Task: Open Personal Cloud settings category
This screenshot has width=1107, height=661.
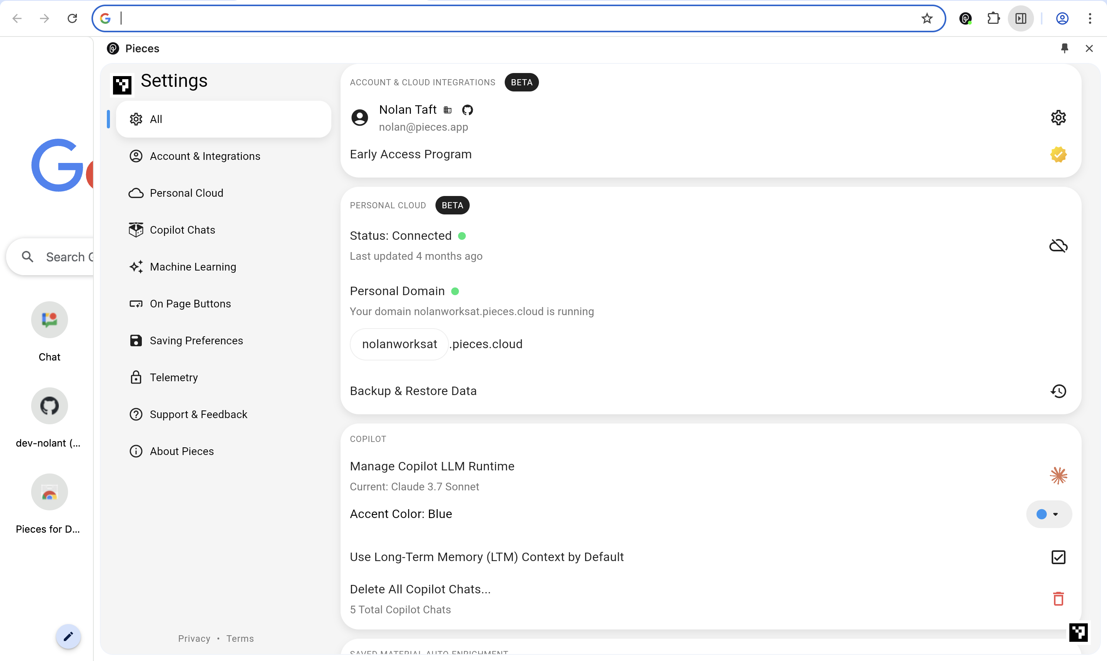Action: 224,193
